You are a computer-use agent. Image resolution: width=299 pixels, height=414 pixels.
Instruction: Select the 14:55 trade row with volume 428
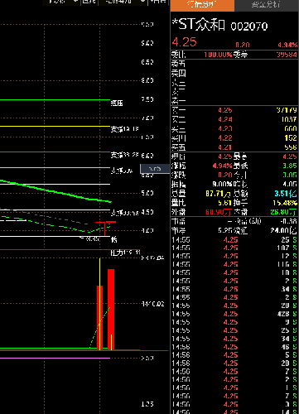coord(234,314)
